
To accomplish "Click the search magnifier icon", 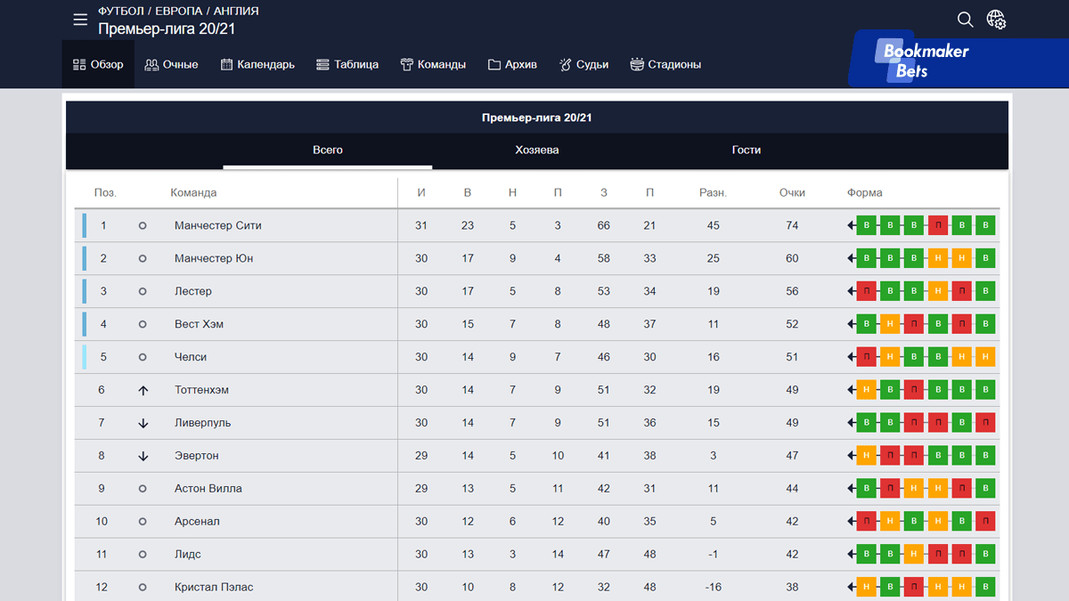I will 965,20.
